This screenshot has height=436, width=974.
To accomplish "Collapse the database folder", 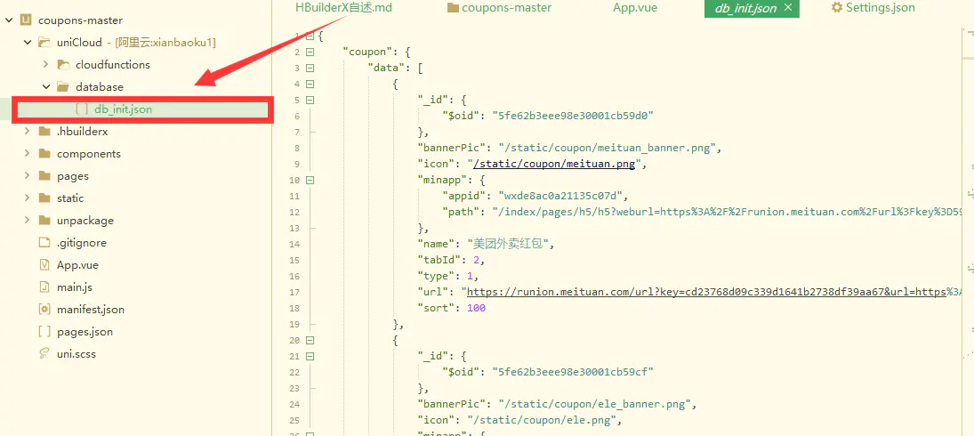I will 45,87.
